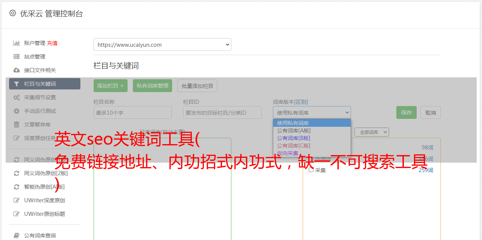This screenshot has width=482, height=240.
Task: Click the refresh icon for 同义词伪原创[2版]
Action: (x=16, y=173)
